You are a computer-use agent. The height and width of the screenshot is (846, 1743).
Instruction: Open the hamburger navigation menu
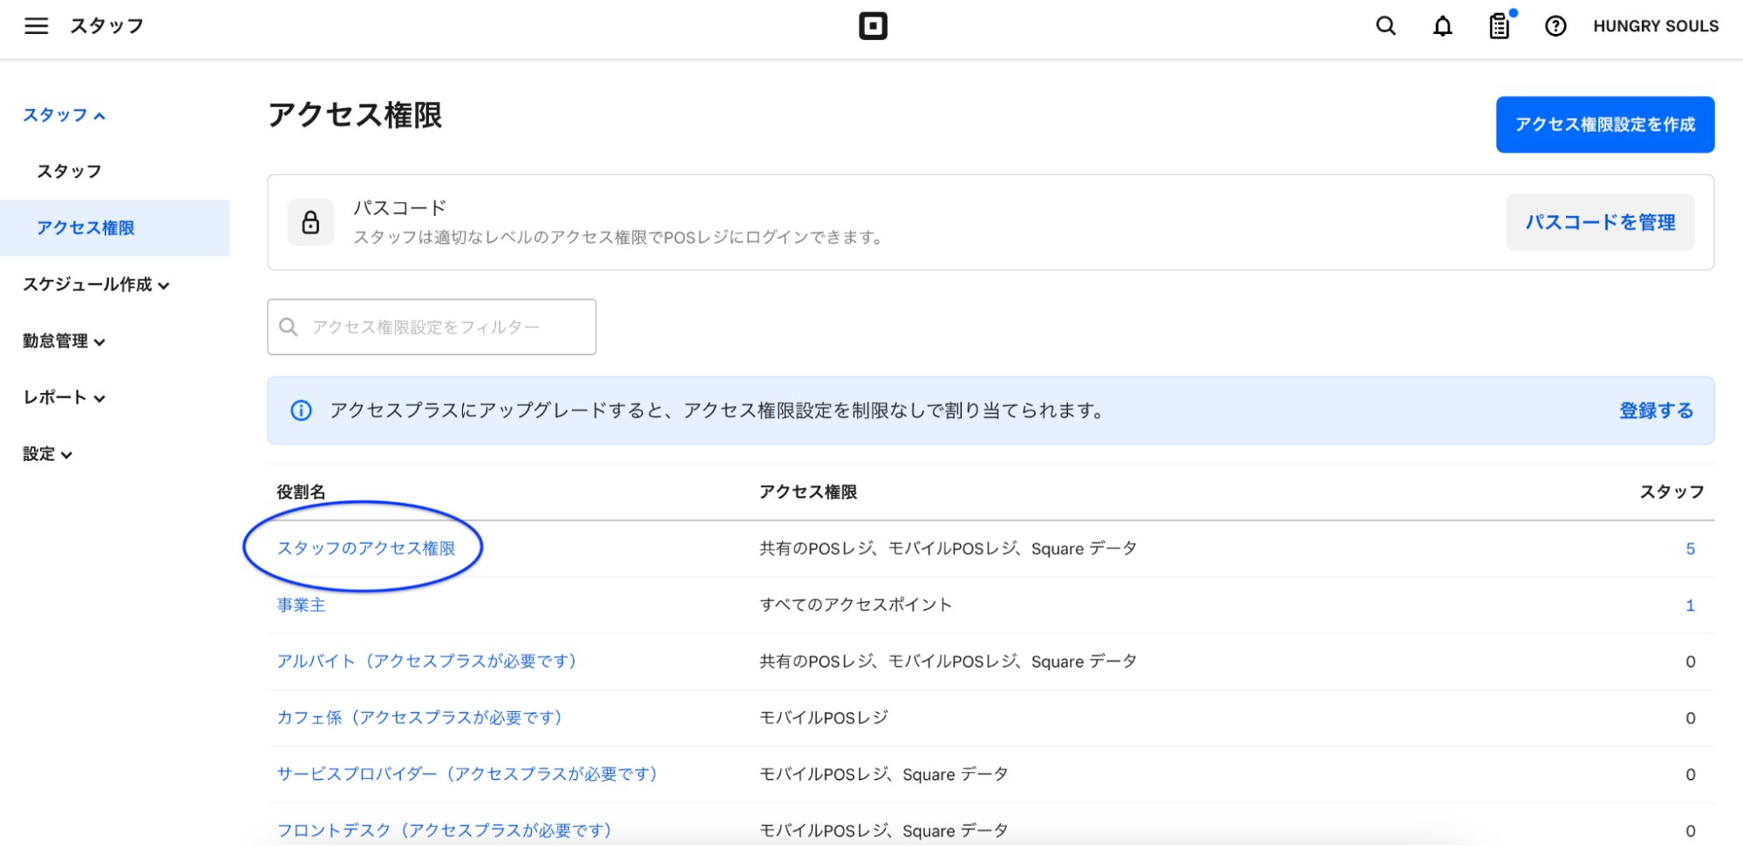point(36,25)
